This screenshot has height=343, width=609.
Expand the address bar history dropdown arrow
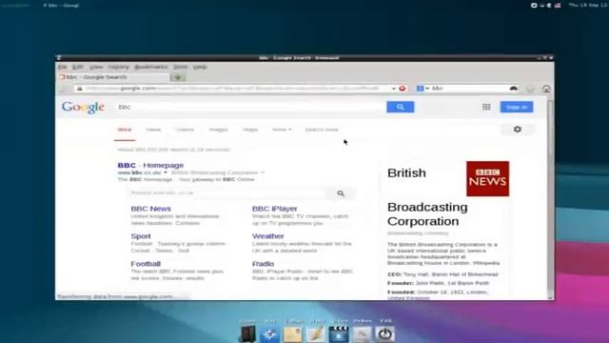pos(393,89)
